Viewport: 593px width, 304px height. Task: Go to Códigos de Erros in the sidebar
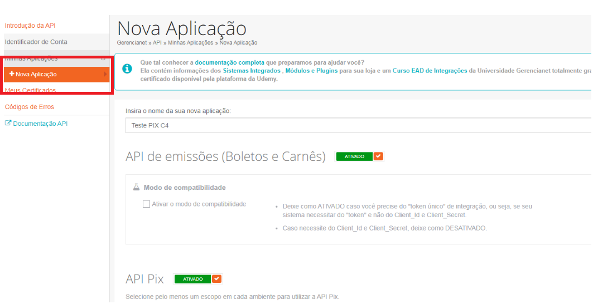[30, 107]
